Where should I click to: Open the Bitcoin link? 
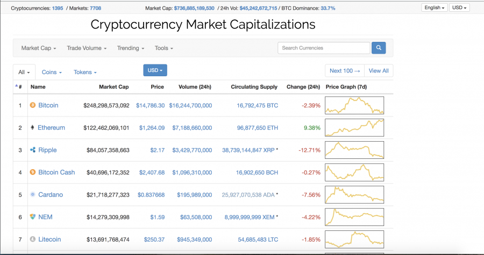(48, 105)
